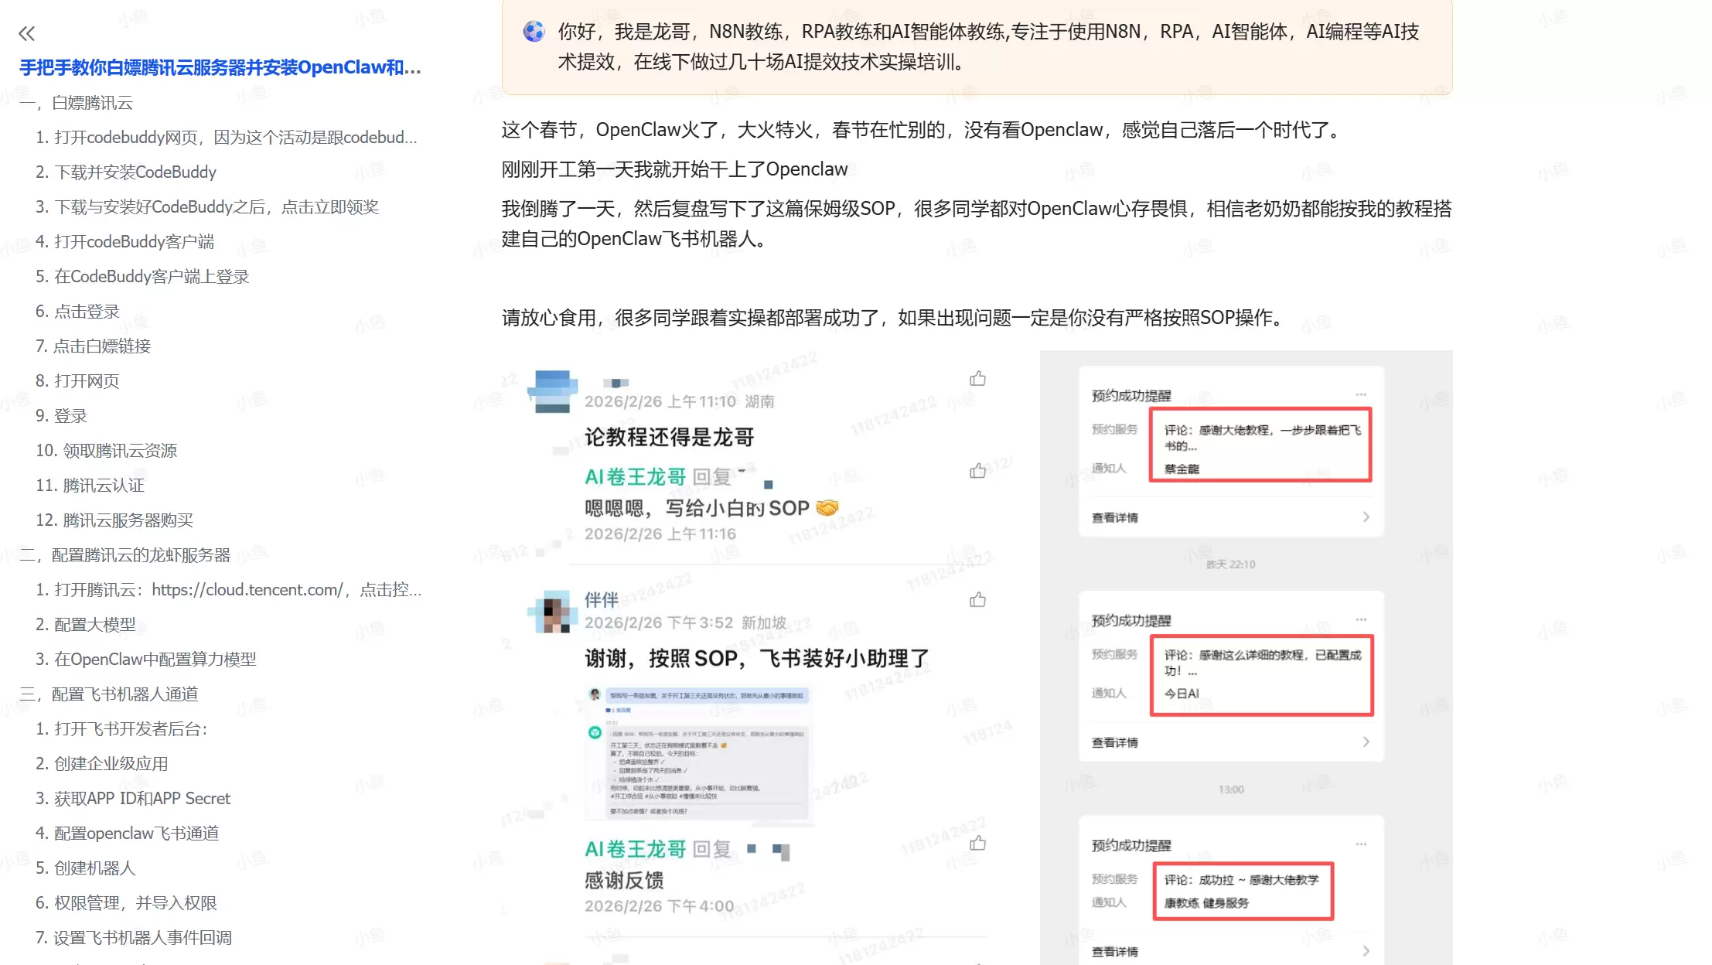Open the ellipsis menu on first 预约成功提醒 card
The width and height of the screenshot is (1712, 965).
pos(1361,394)
